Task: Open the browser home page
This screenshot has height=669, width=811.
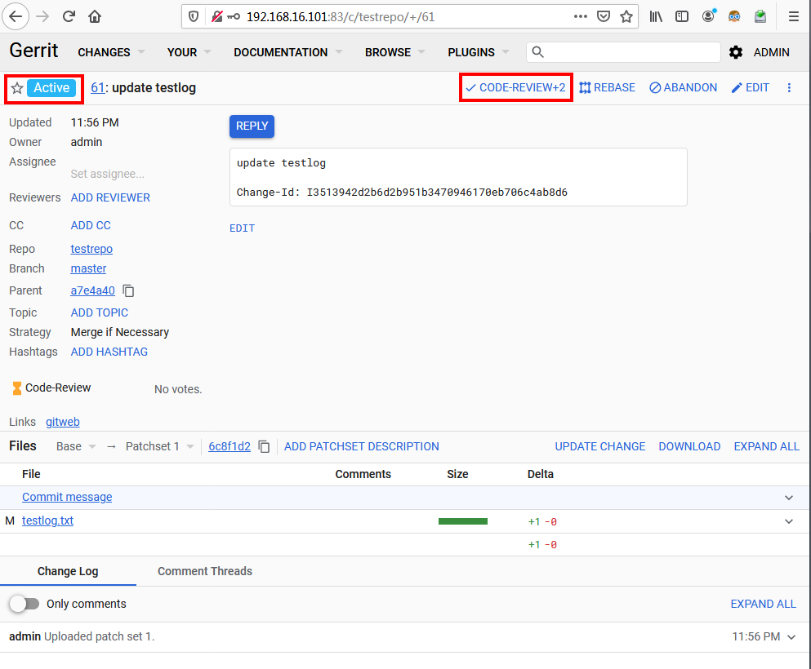Action: click(95, 16)
